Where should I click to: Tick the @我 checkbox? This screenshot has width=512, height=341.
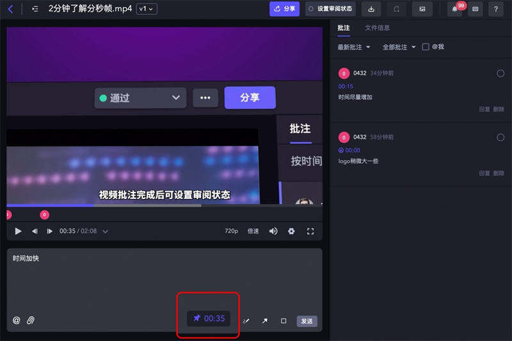425,47
